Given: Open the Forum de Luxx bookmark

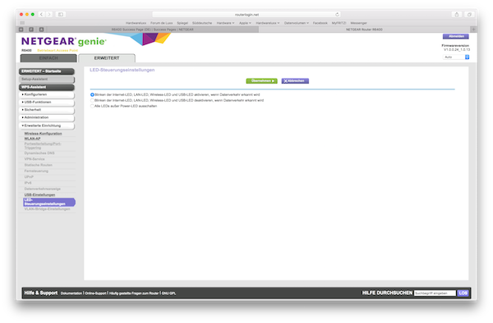Looking at the screenshot, I should click(x=161, y=23).
